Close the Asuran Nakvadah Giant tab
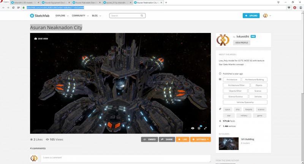 pyautogui.click(x=100, y=3)
